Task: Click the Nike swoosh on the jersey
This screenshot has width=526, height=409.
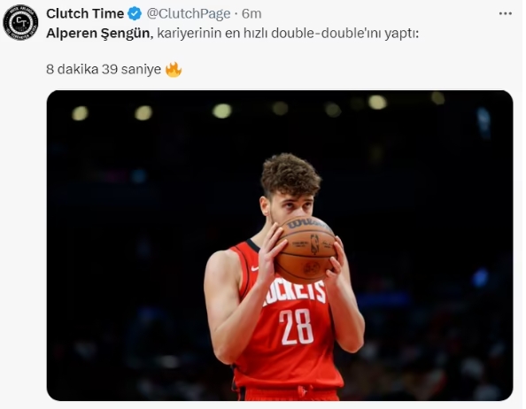Action: 255,268
